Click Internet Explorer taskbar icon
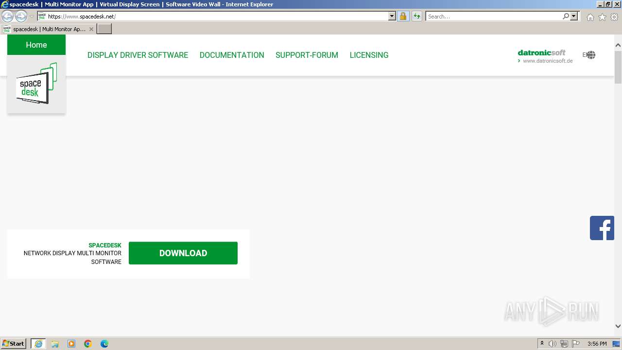622x350 pixels. click(x=38, y=344)
